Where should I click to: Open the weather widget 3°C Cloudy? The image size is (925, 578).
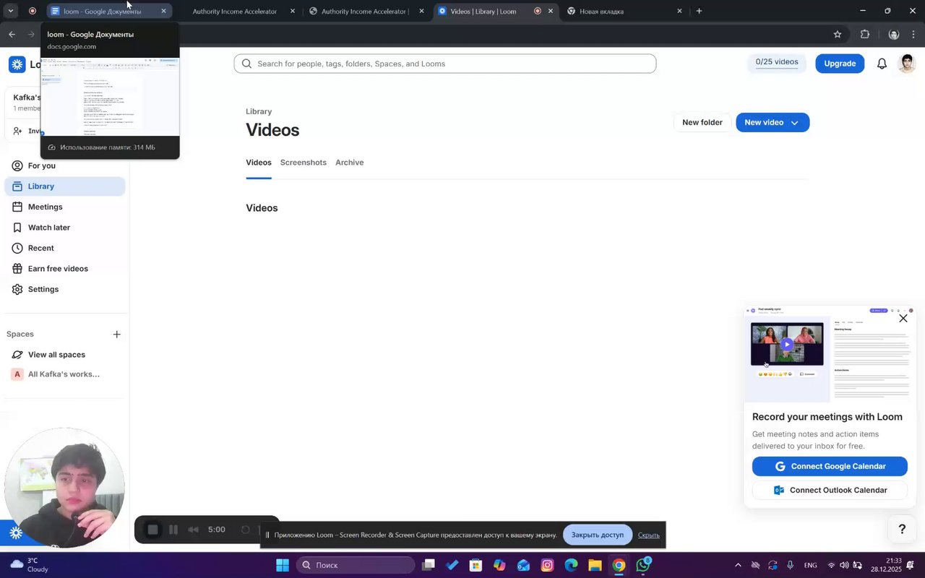click(x=29, y=565)
